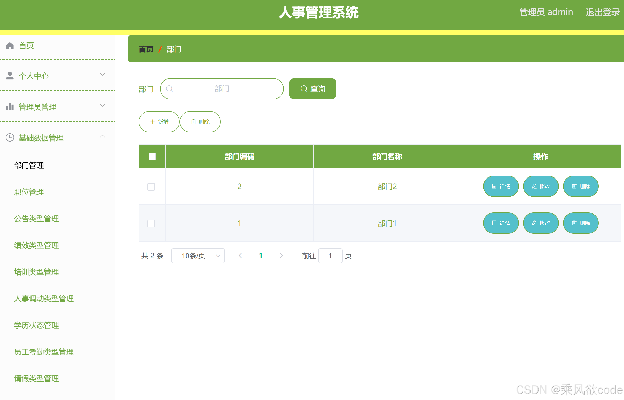624x400 pixels.
Task: Check the checkbox for 部门1 row
Action: tap(151, 224)
